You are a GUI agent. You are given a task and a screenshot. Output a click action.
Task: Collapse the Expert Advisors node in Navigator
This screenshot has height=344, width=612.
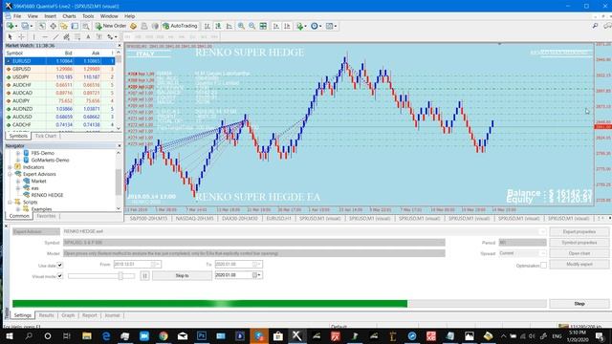pos(10,174)
